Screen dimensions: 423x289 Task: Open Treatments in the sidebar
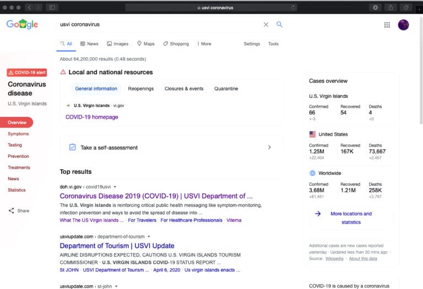coord(19,168)
